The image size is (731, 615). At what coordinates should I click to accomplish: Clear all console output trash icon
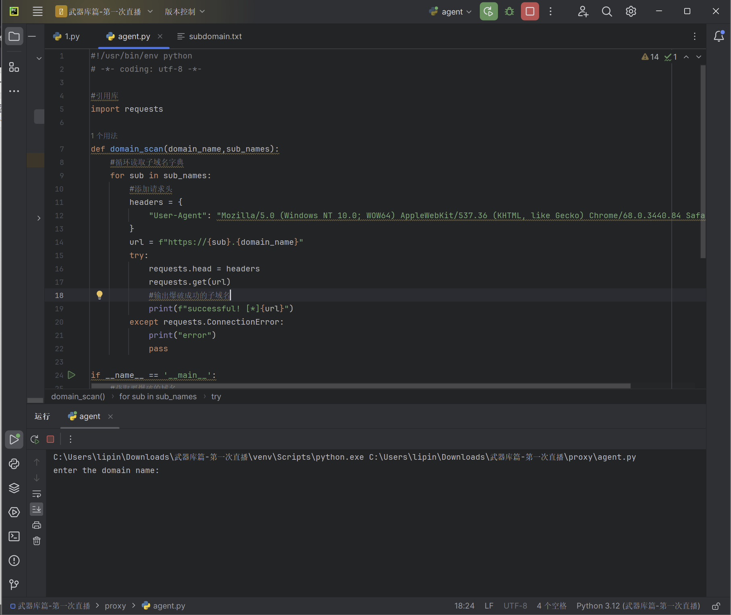pyautogui.click(x=37, y=541)
